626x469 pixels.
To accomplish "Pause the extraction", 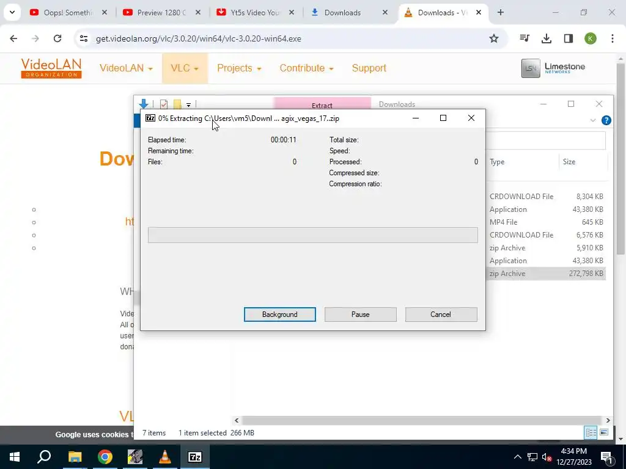I will (x=360, y=314).
